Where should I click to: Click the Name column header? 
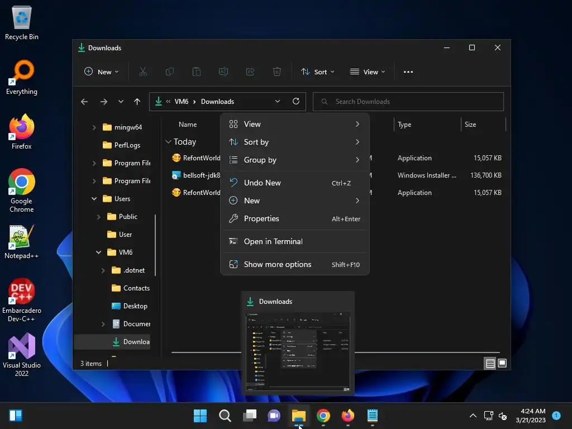[188, 125]
